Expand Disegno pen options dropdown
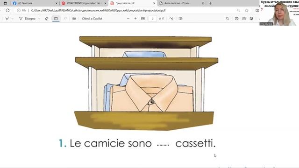The height and width of the screenshot is (168, 299). coord(39,19)
